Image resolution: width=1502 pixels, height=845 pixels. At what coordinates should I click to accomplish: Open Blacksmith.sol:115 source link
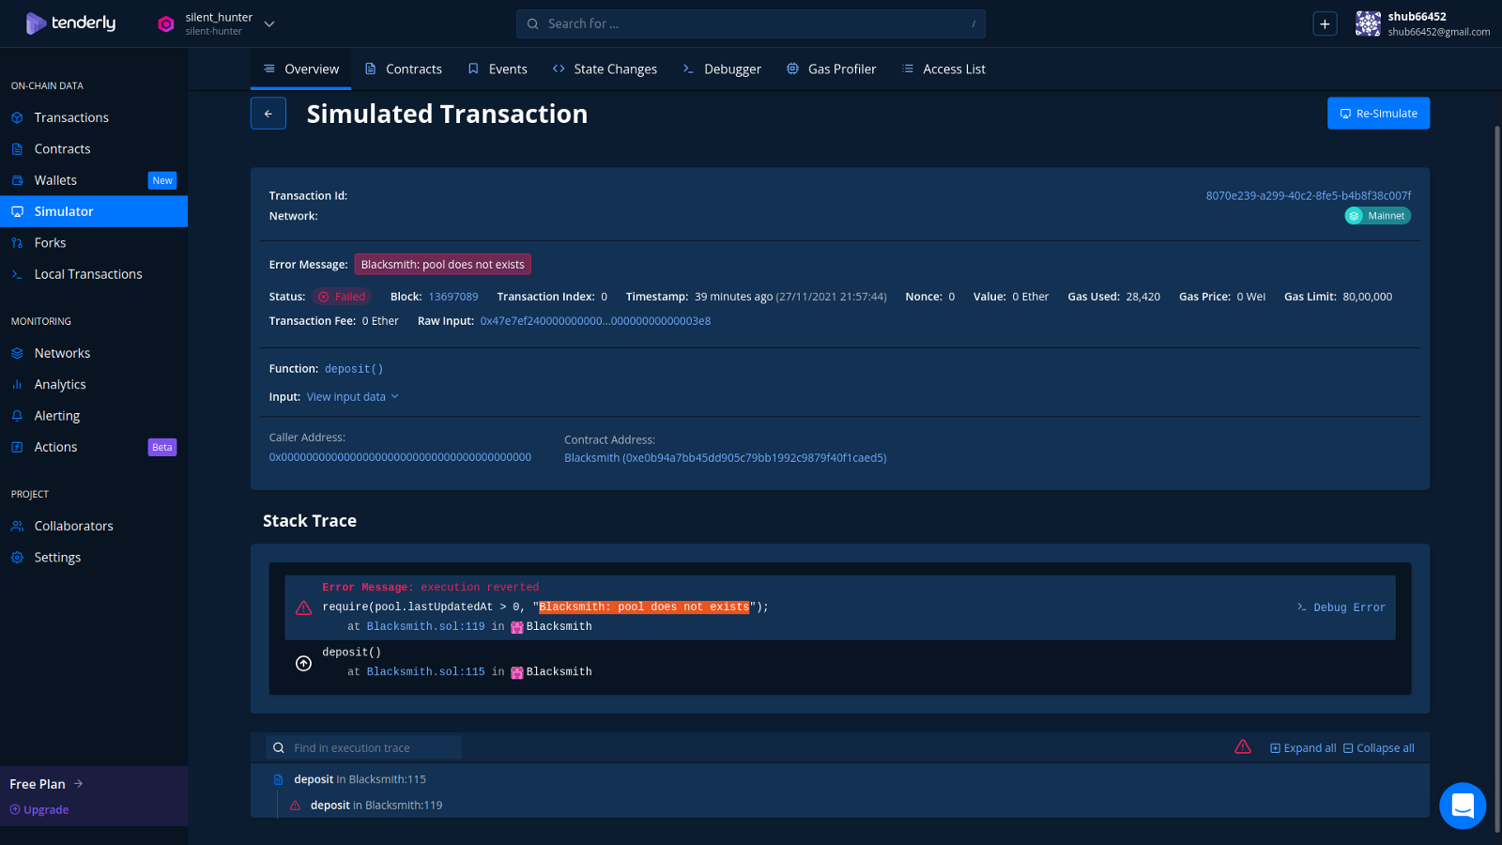[x=425, y=671]
